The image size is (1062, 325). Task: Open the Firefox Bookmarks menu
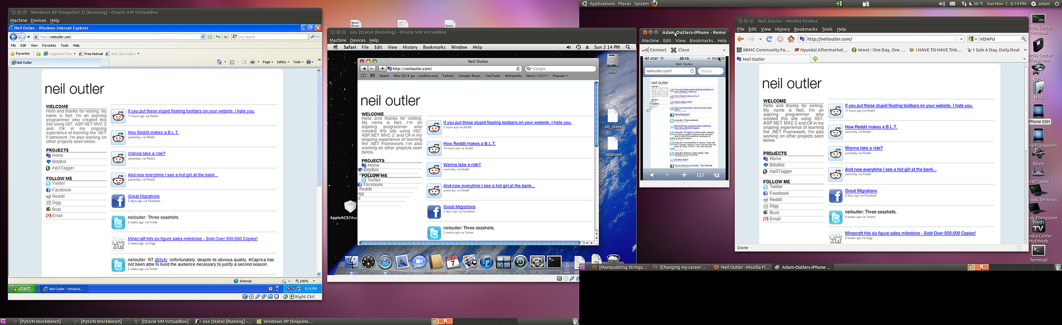(805, 29)
